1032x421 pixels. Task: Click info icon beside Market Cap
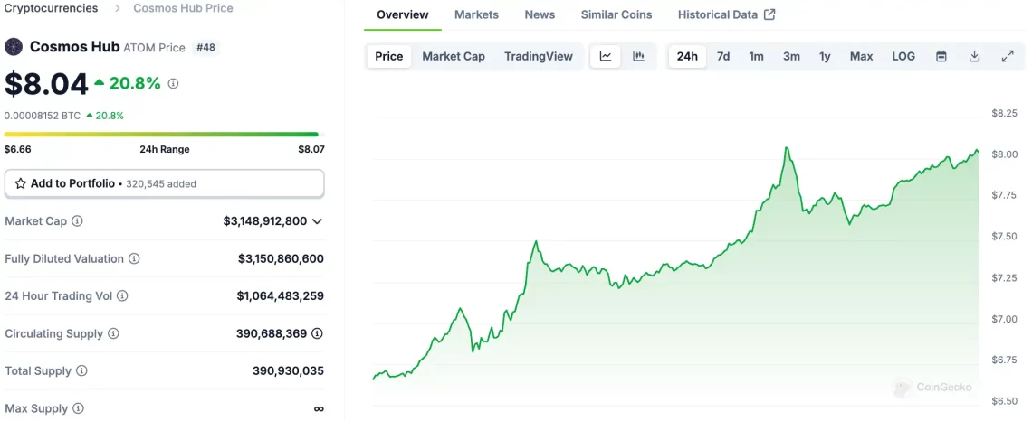(x=77, y=221)
